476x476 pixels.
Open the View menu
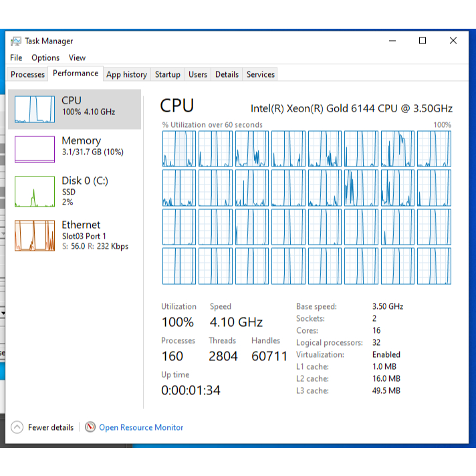tap(77, 57)
